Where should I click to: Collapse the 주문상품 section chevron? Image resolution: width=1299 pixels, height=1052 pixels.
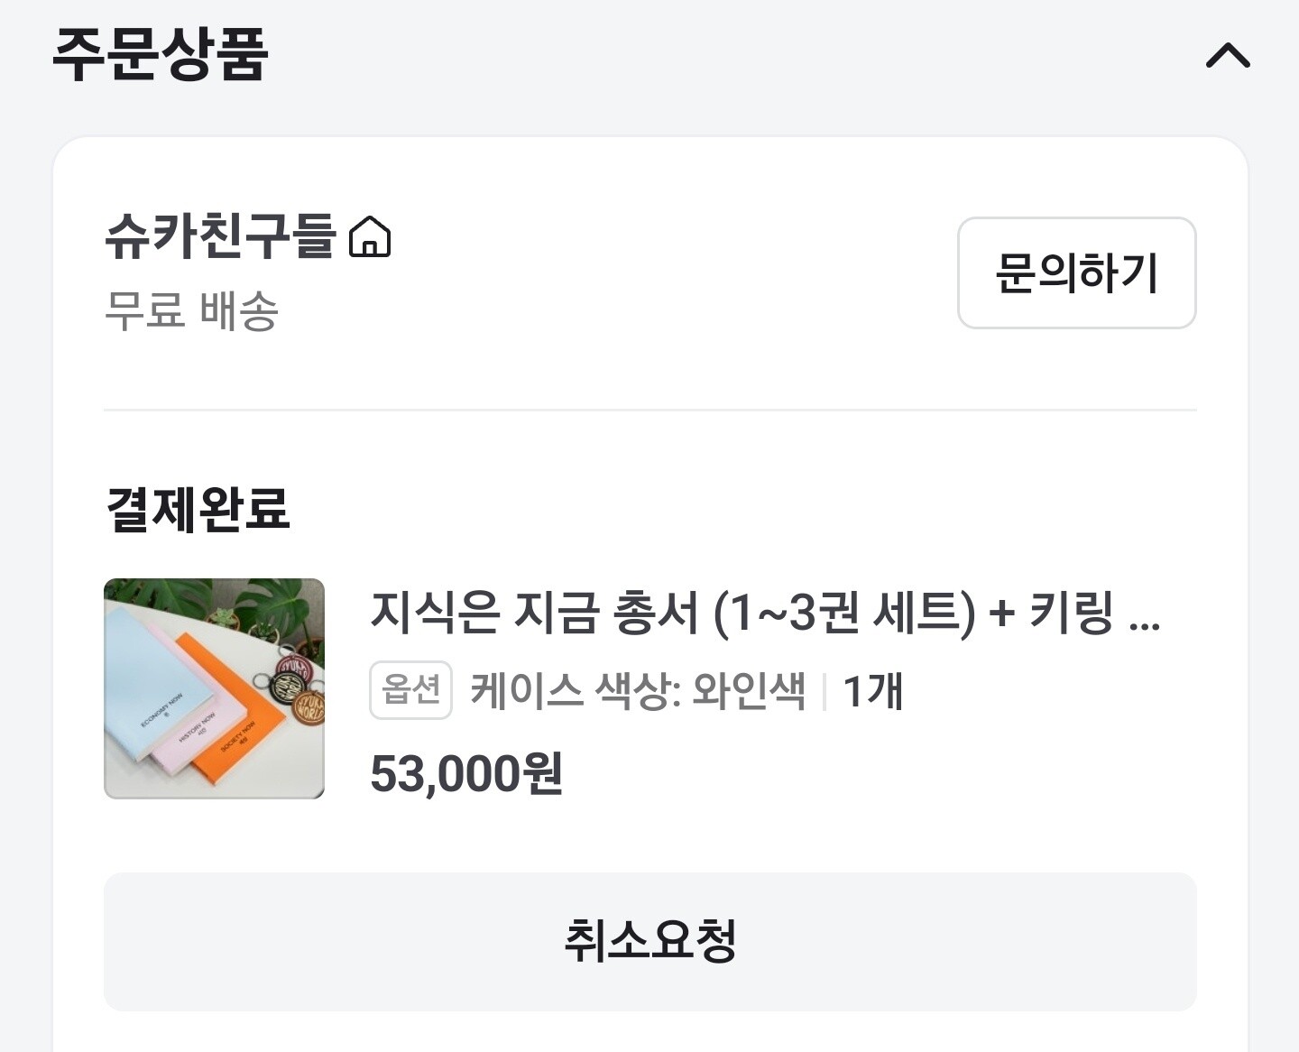tap(1228, 57)
